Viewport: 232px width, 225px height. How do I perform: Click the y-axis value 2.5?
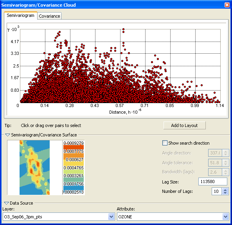(x=16, y=66)
